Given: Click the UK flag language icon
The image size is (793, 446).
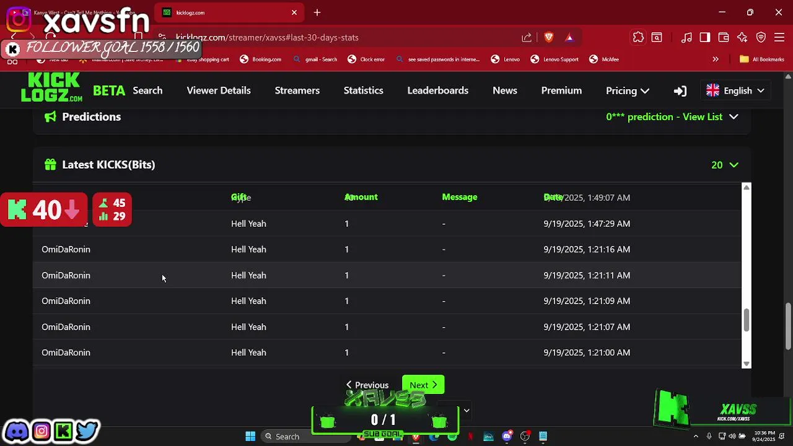Looking at the screenshot, I should point(713,91).
